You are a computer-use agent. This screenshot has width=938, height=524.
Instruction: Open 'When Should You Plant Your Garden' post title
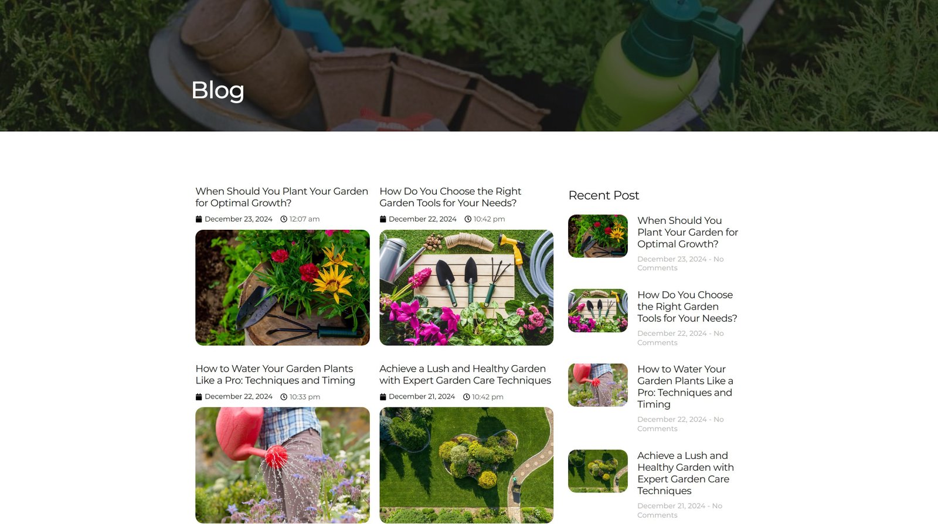click(282, 197)
